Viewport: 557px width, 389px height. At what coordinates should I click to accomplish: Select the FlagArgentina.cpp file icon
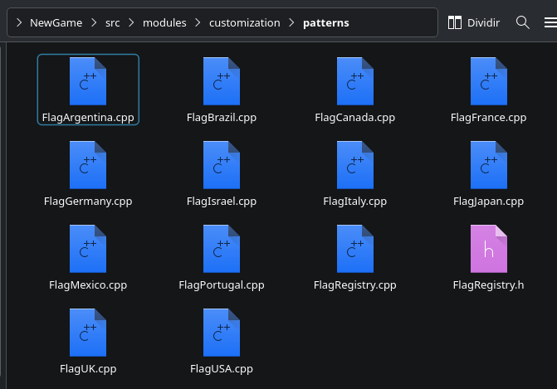pyautogui.click(x=88, y=81)
